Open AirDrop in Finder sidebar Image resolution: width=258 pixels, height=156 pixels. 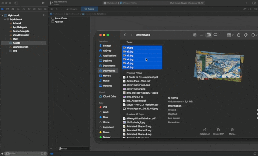pyautogui.click(x=108, y=51)
